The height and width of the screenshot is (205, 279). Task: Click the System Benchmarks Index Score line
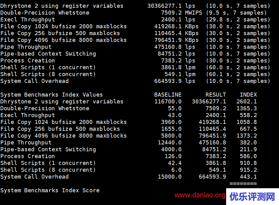(50, 190)
